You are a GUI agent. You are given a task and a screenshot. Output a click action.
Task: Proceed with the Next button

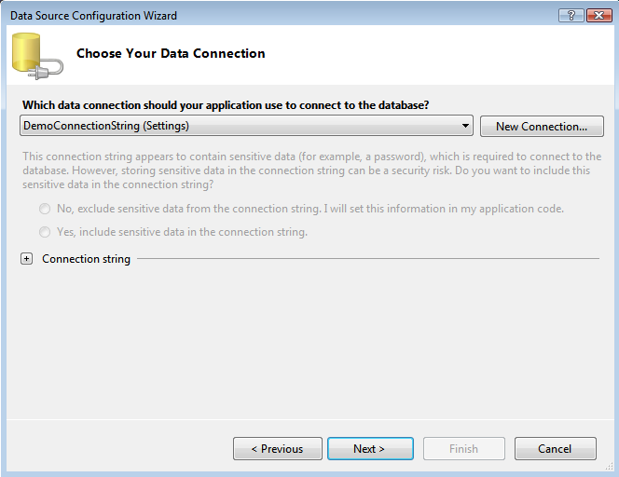[369, 448]
